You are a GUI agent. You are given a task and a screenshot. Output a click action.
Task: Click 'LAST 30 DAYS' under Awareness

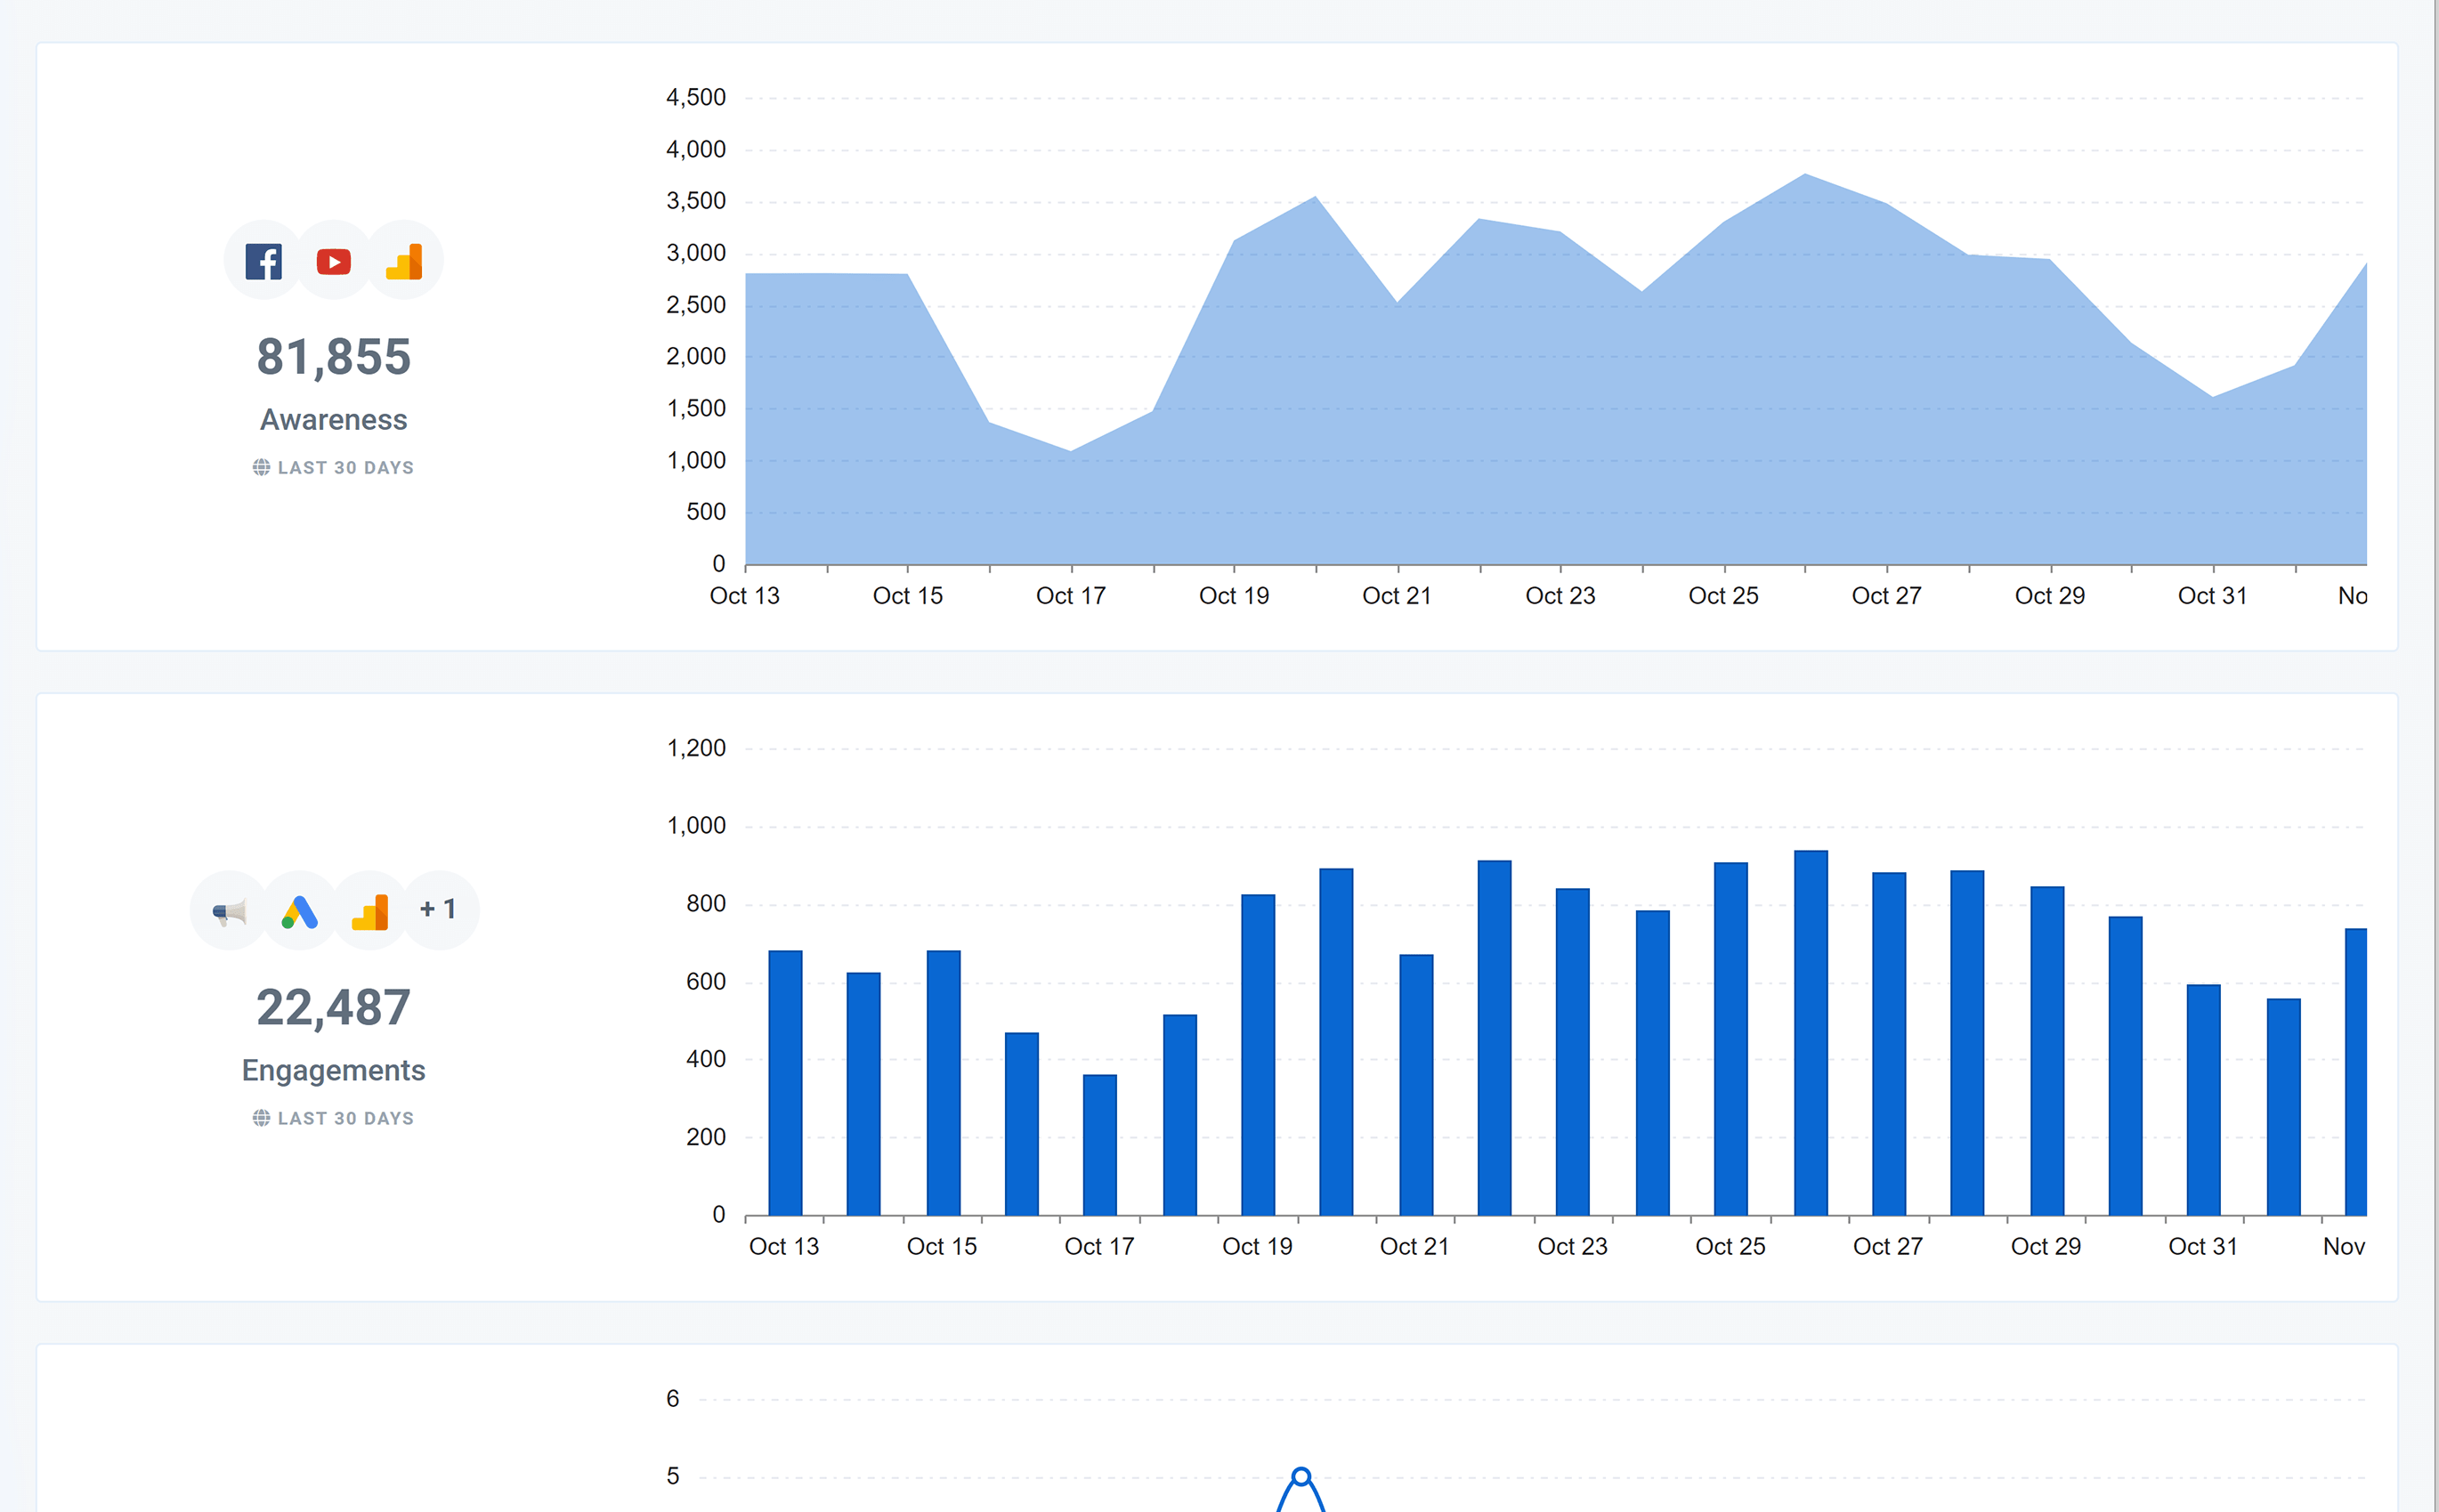[346, 467]
